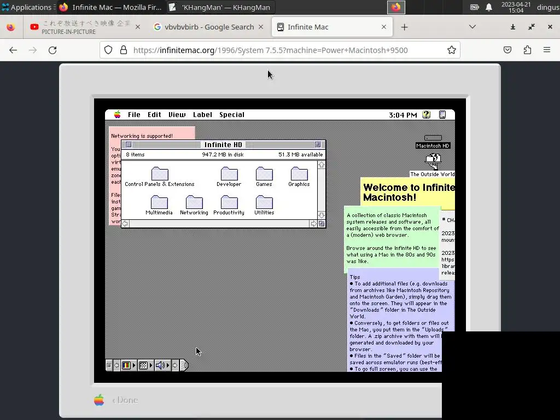The height and width of the screenshot is (420, 560).
Task: Open the Applications menu in the panel
Action: [x=28, y=7]
